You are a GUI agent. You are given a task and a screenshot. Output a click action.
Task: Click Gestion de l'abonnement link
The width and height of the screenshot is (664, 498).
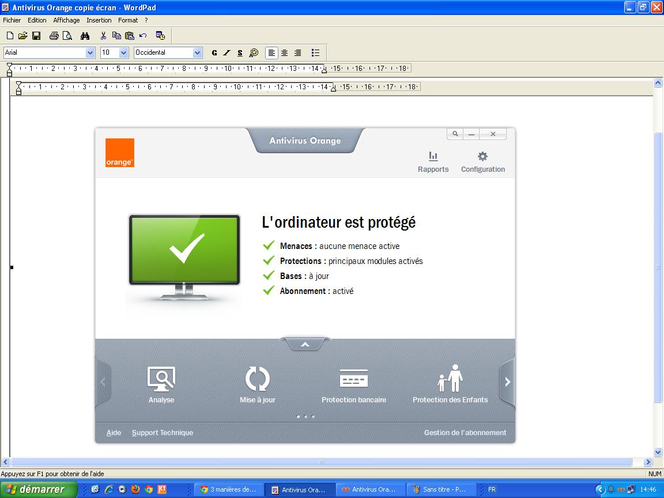click(465, 433)
